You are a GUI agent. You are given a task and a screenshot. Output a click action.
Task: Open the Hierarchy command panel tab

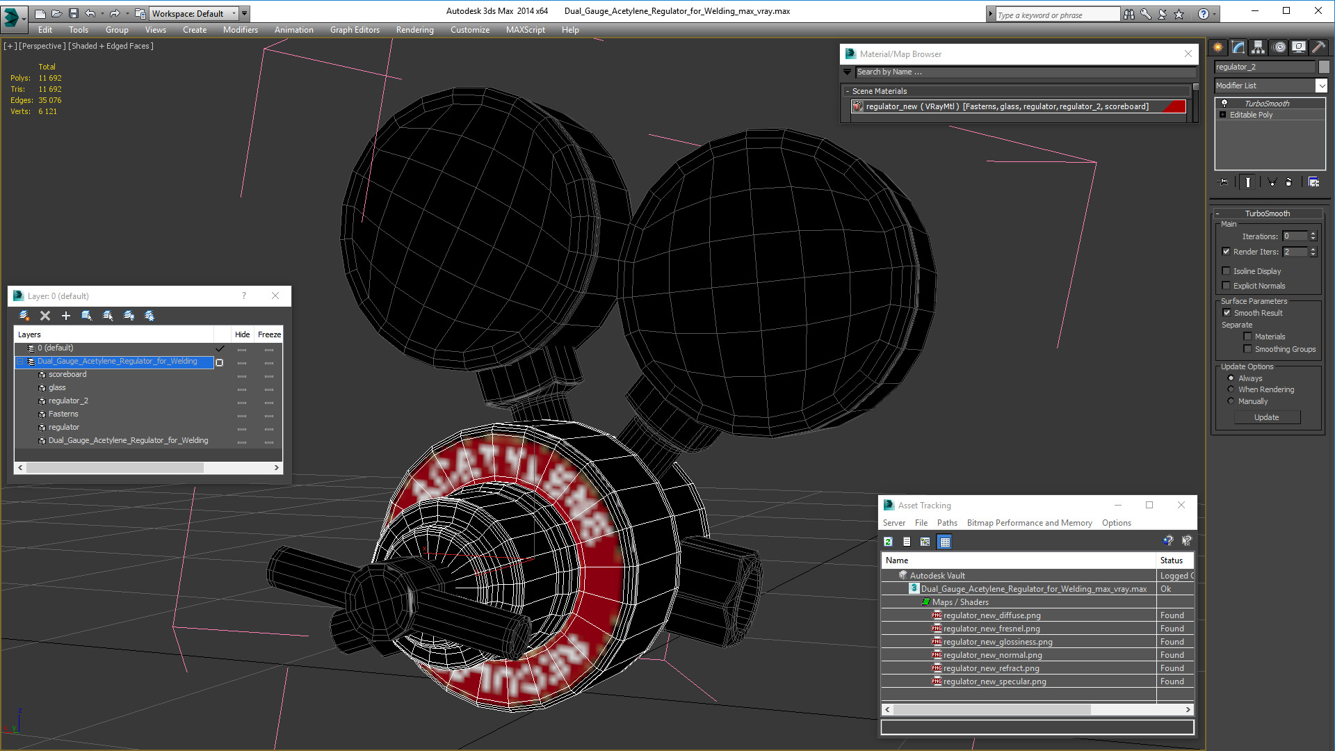1259,47
